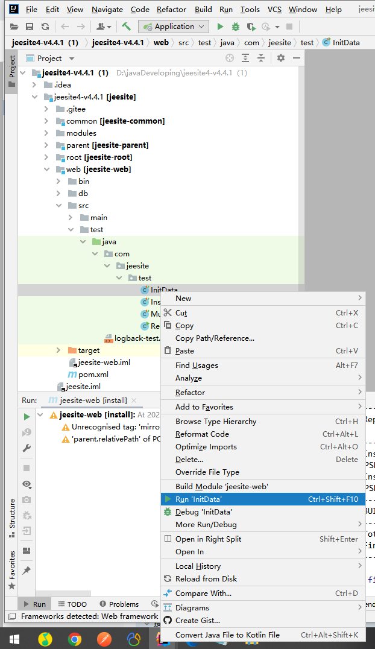This screenshot has height=649, width=375.
Task: Open the Application run configuration dropdown
Action: [174, 27]
